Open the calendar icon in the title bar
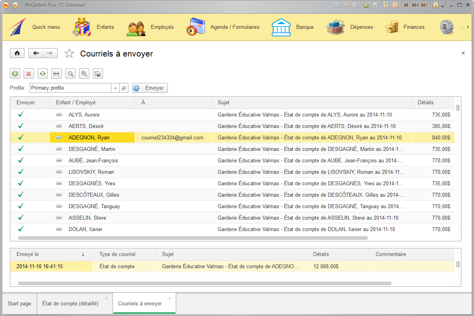The width and height of the screenshot is (474, 316). point(395,5)
